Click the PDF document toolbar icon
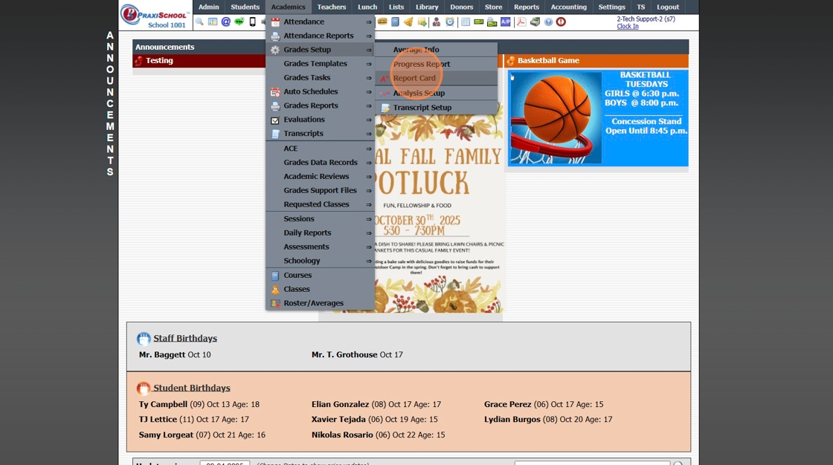833x465 pixels. (x=521, y=22)
